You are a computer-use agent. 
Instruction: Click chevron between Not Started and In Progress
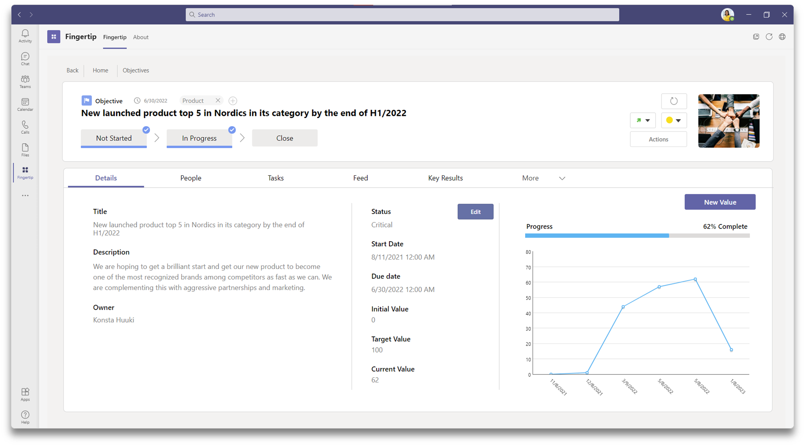coord(157,138)
